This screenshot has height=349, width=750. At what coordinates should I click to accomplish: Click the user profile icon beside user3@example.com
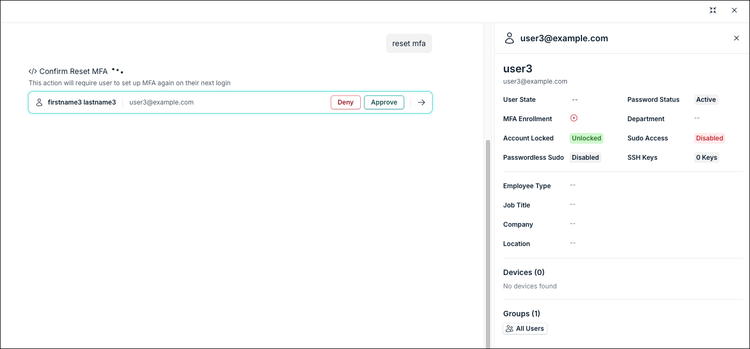pyautogui.click(x=509, y=38)
